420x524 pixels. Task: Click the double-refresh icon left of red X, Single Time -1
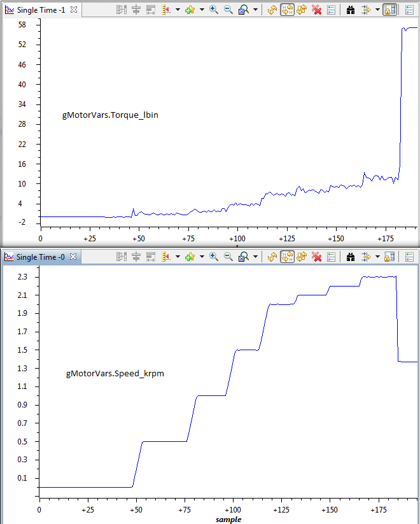(302, 10)
